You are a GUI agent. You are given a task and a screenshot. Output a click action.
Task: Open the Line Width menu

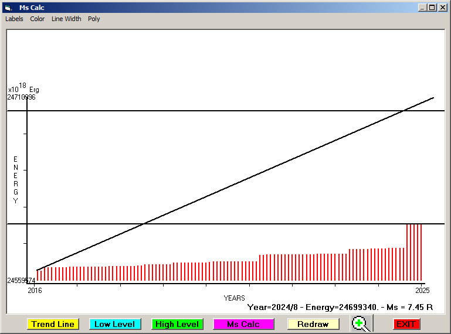66,19
